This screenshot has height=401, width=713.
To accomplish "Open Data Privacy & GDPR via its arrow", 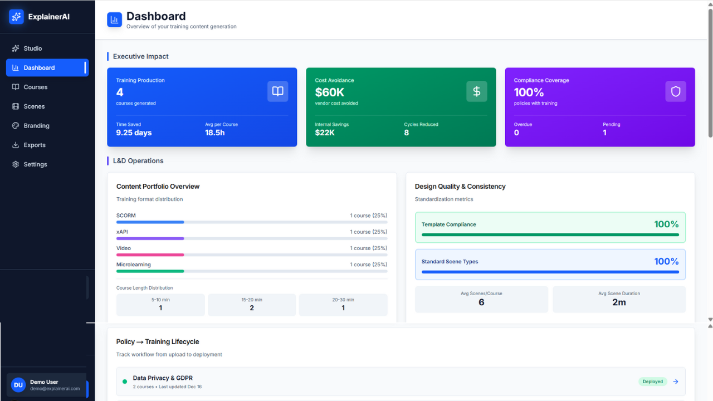I will (x=676, y=382).
